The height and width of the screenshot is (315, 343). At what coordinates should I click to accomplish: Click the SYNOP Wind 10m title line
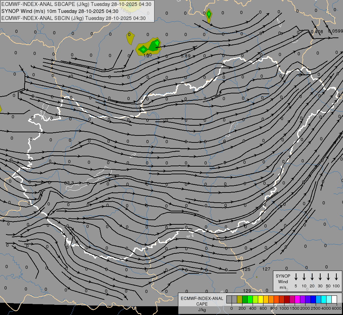point(60,11)
